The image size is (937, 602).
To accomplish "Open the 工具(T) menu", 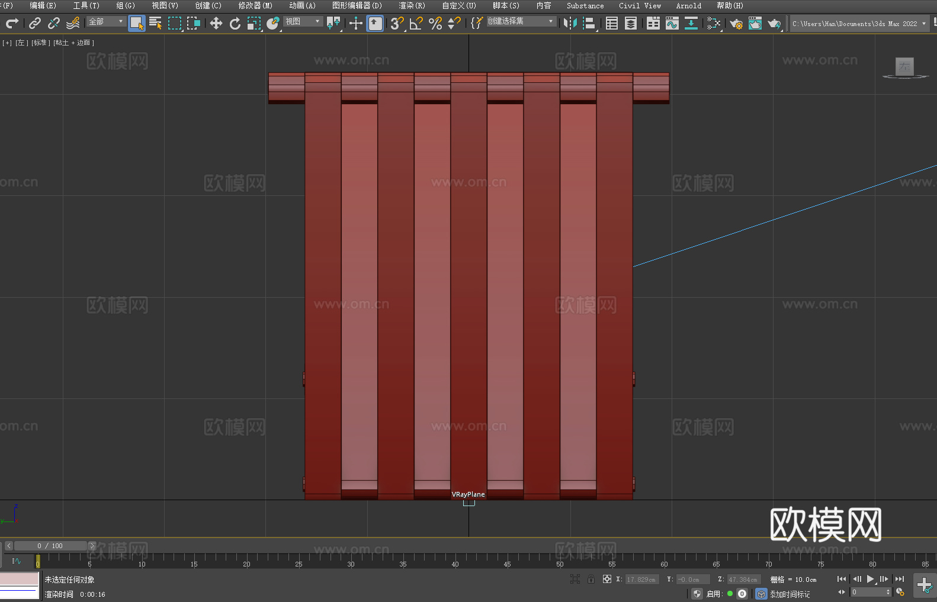I will (86, 5).
